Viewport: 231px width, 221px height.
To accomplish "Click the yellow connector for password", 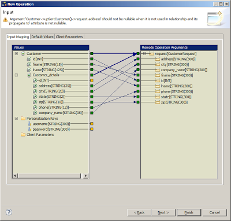I will pos(92,129).
